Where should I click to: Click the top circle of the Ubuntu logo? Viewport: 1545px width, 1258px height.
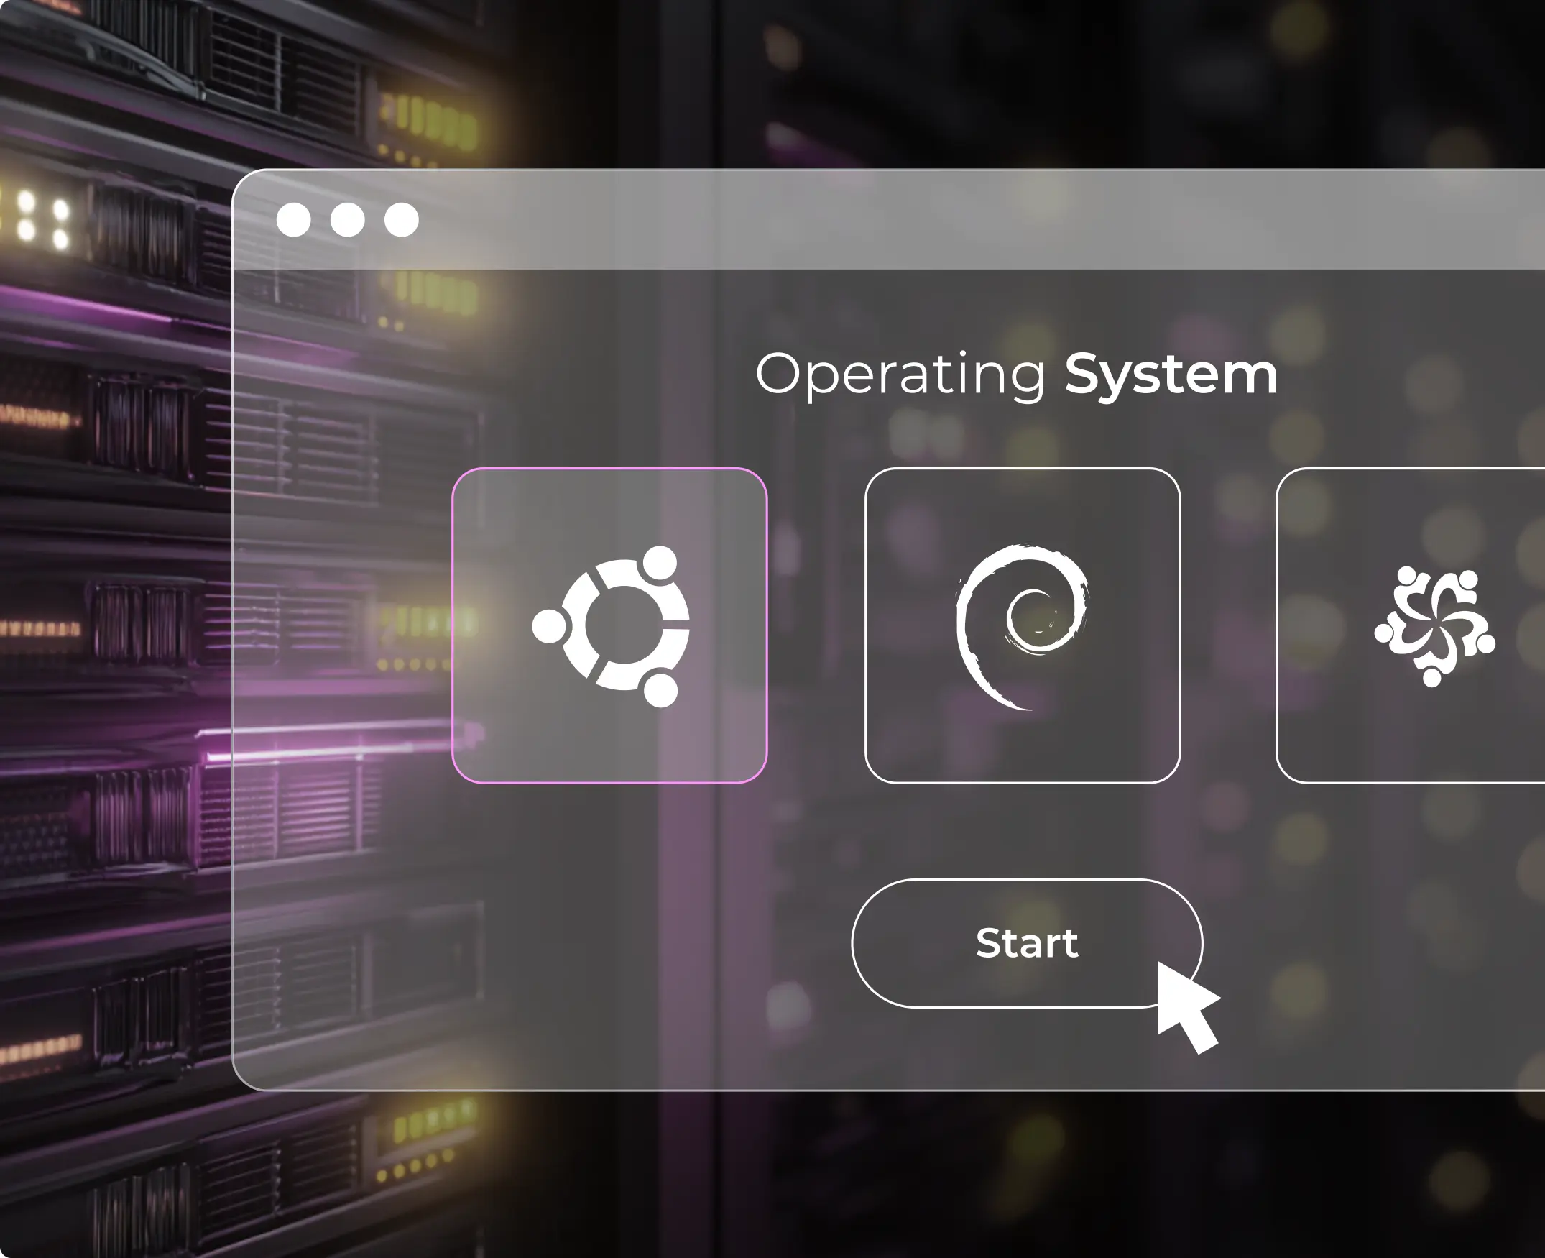pyautogui.click(x=660, y=562)
